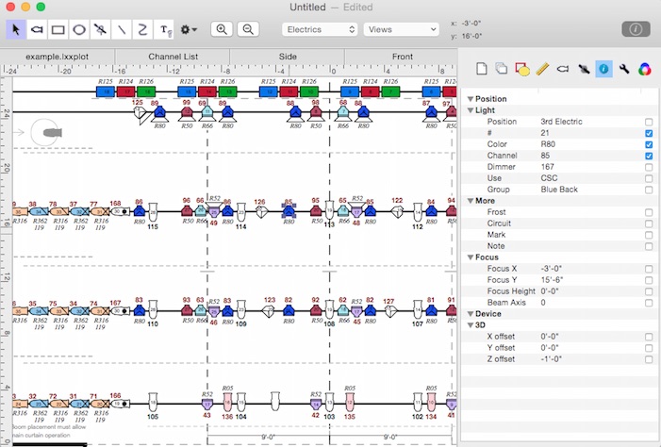Switch to the Channel List tab

[173, 57]
